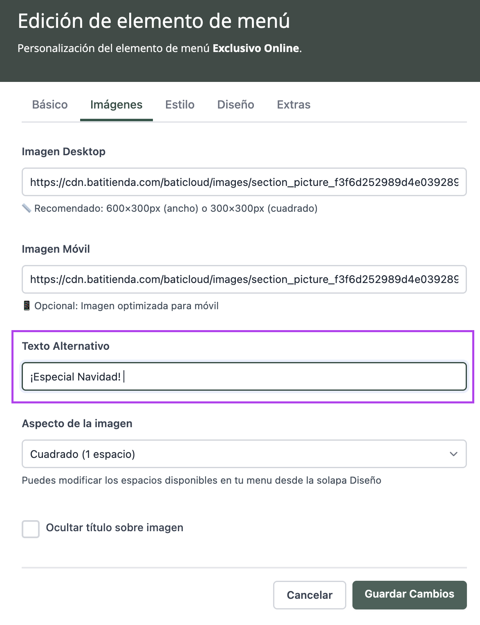The height and width of the screenshot is (625, 480).
Task: Click the 'Texto Alternativo' field label
Action: (x=65, y=346)
